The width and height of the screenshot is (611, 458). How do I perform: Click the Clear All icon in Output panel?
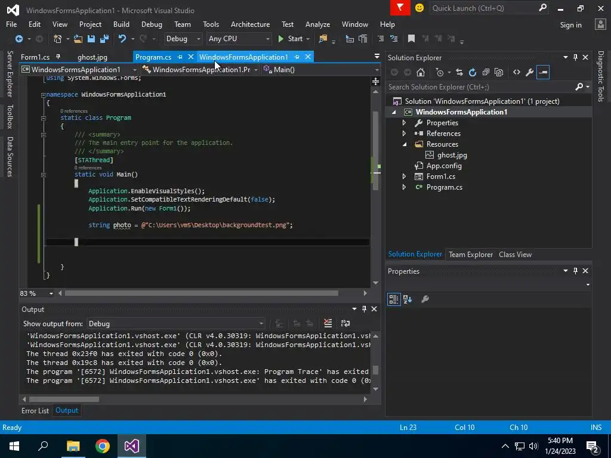(x=328, y=323)
